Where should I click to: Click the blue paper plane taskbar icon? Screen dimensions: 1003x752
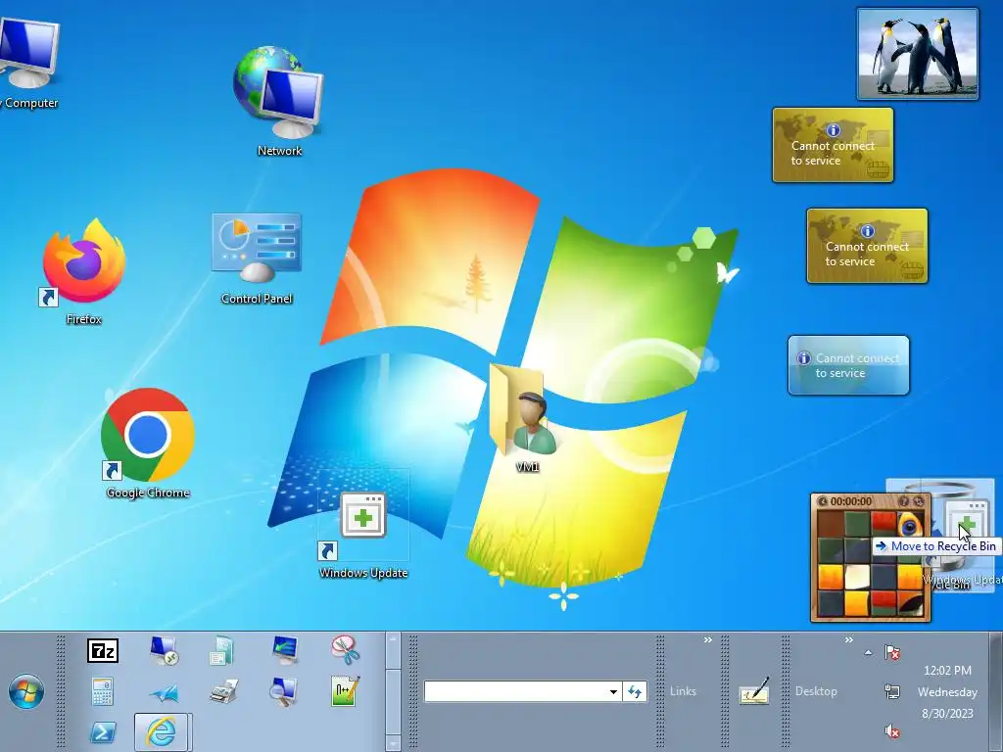coord(164,693)
